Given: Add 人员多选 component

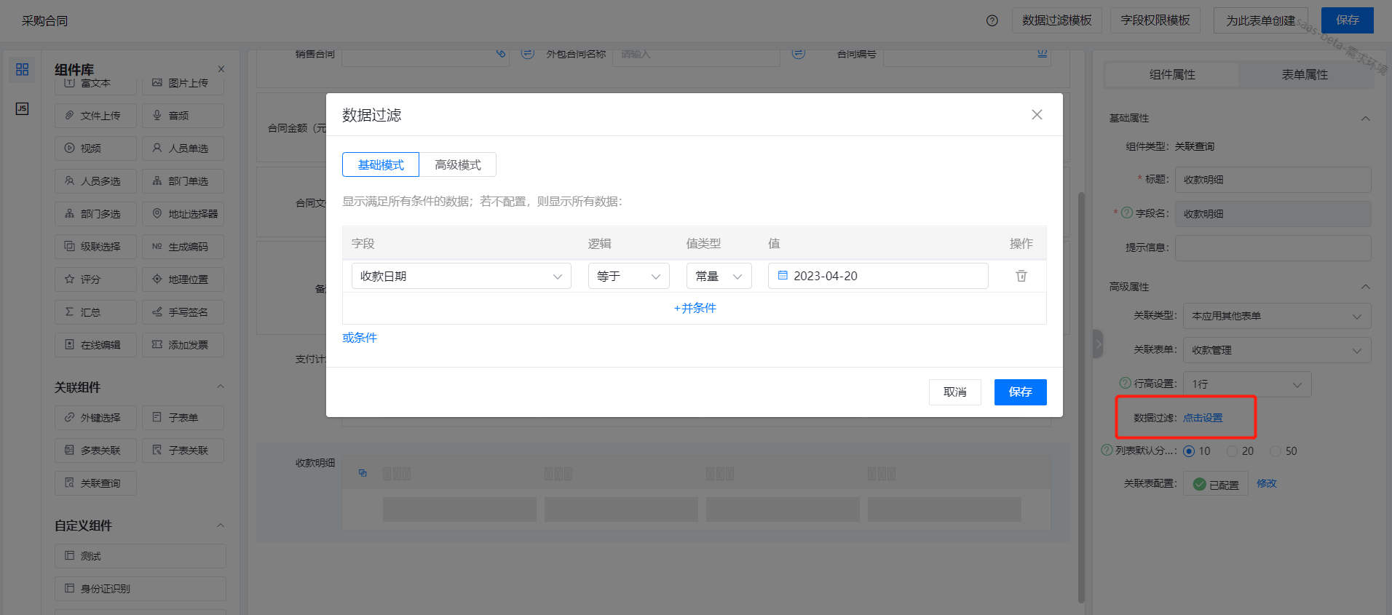Looking at the screenshot, I should click(95, 181).
